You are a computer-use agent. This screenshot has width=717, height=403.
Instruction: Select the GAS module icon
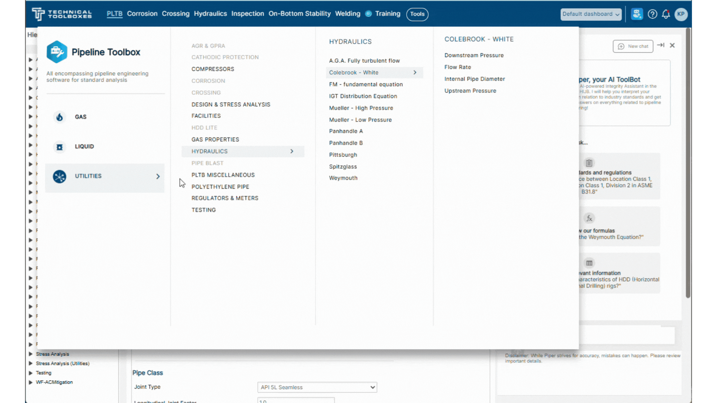59,117
